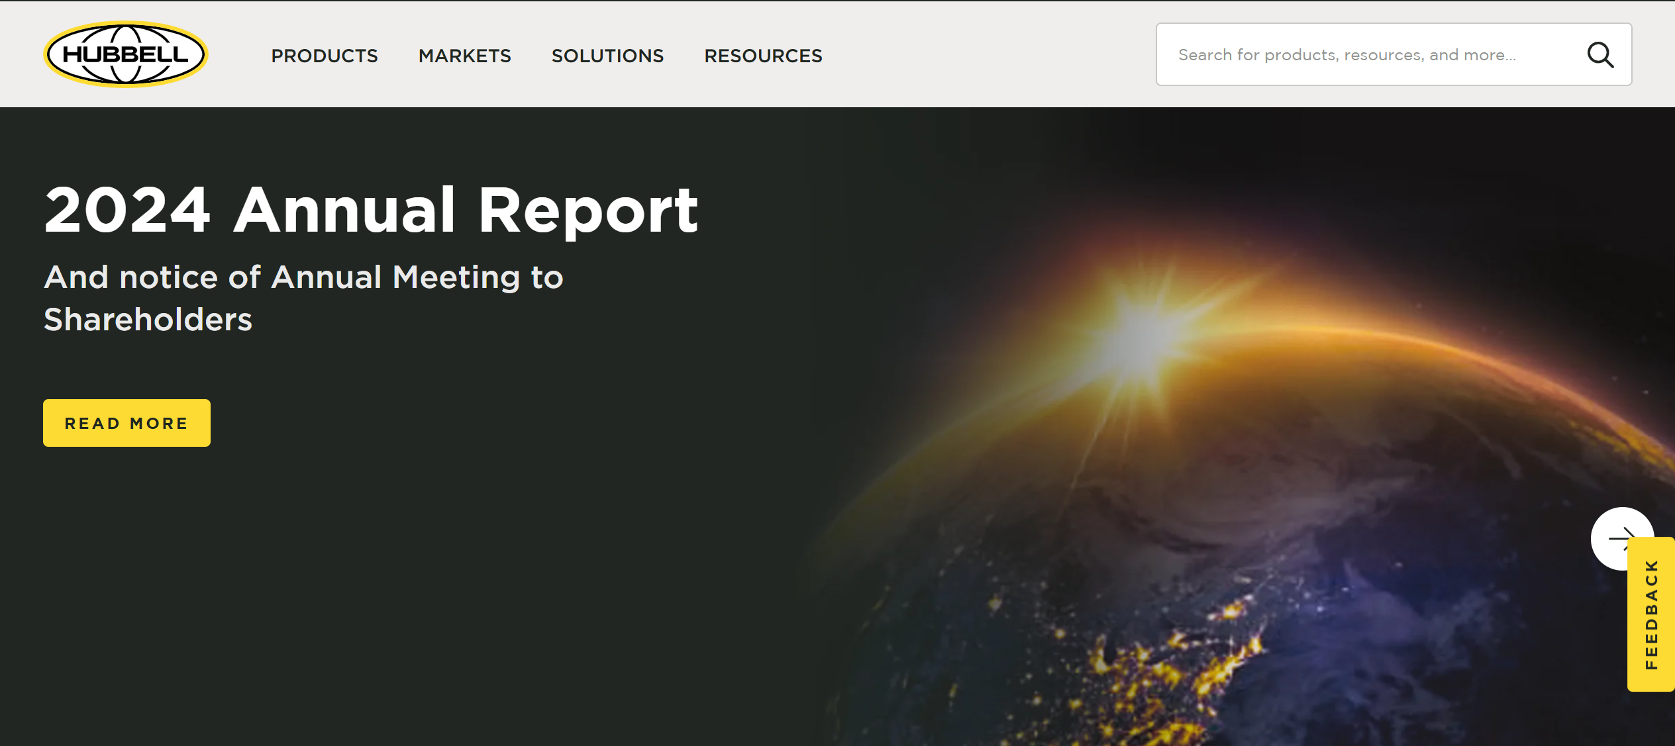Open the Feedback side tab
This screenshot has height=746, width=1675.
pyautogui.click(x=1651, y=614)
